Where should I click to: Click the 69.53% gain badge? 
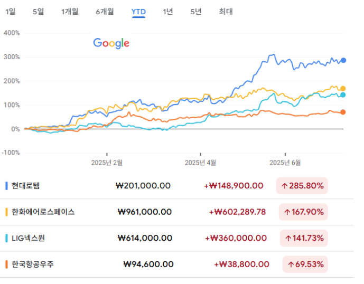point(305,264)
